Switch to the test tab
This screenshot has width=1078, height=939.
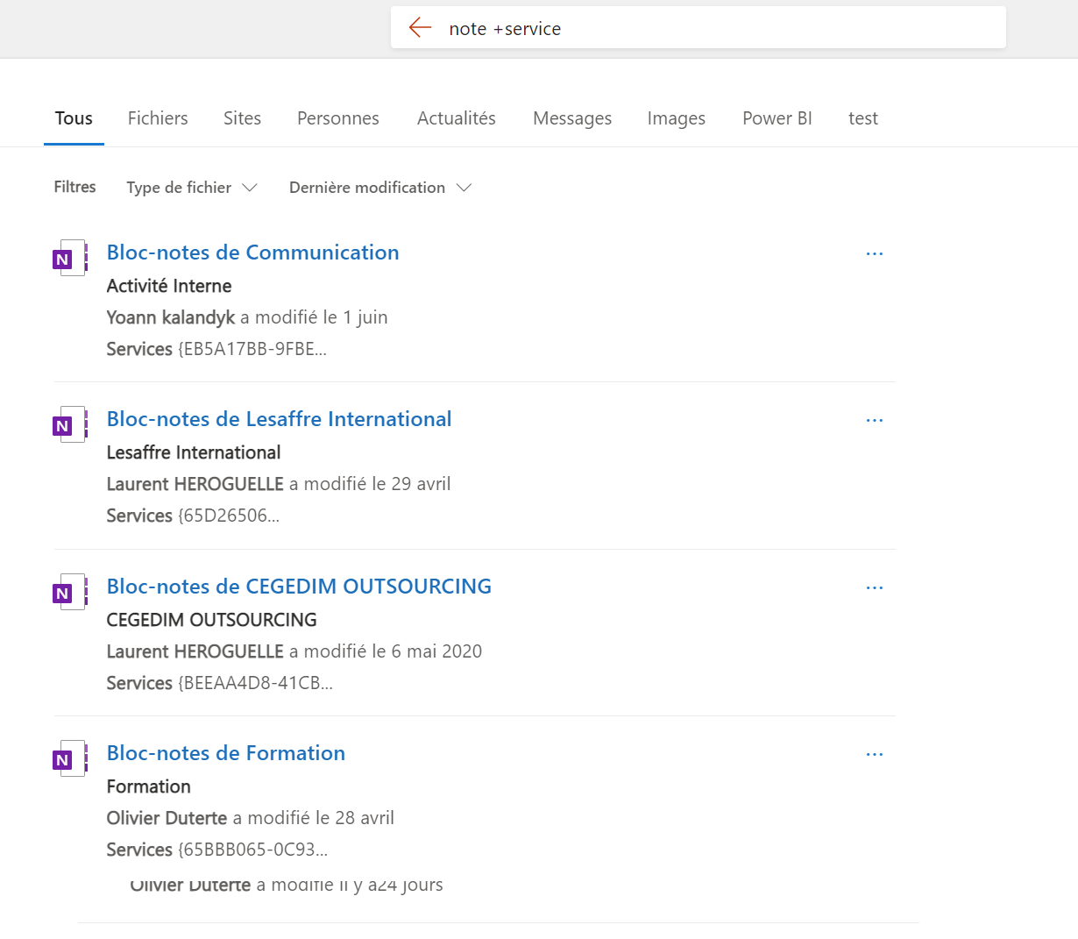(863, 118)
